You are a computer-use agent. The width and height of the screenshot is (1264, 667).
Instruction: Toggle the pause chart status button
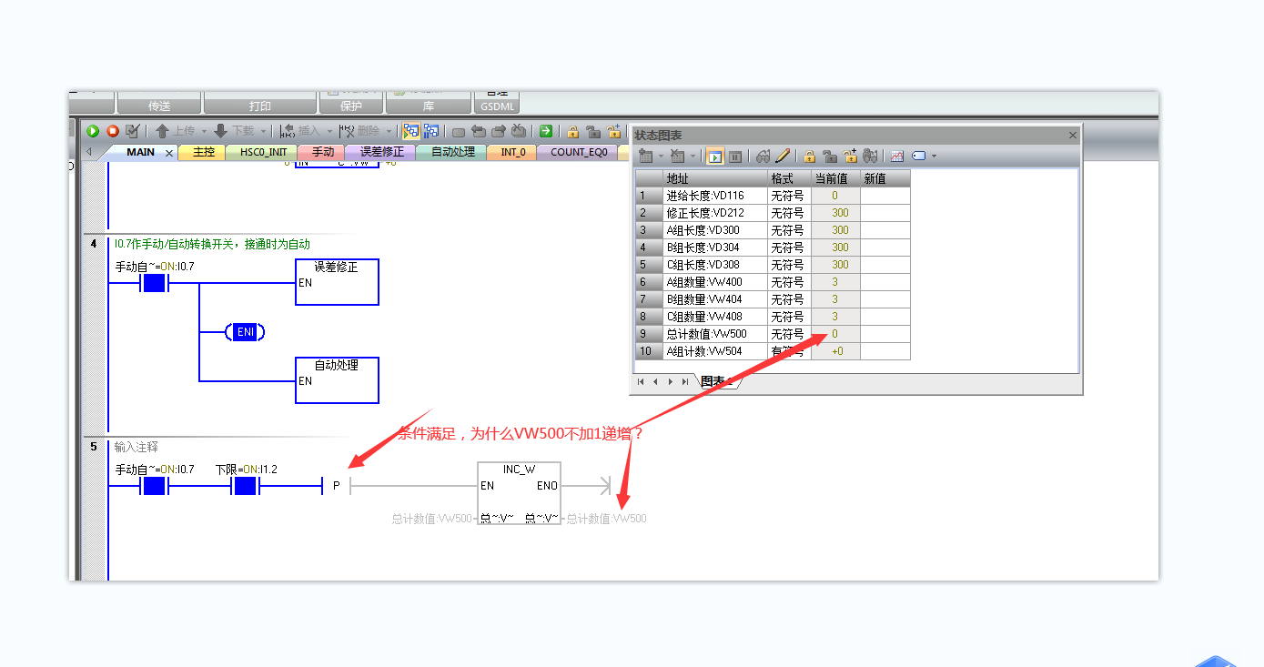click(x=735, y=157)
